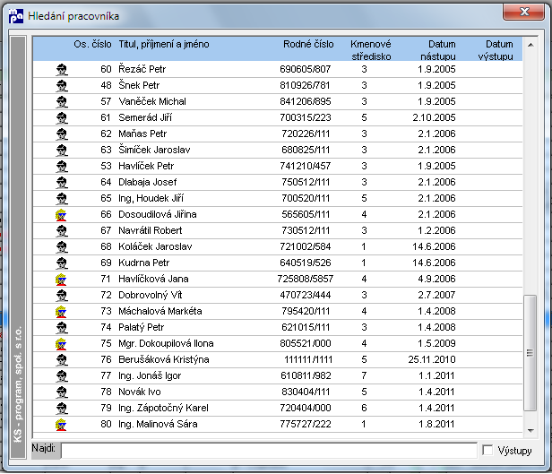The image size is (552, 474).
Task: Click the icon next to Semerád Jiří
Action: click(x=62, y=118)
